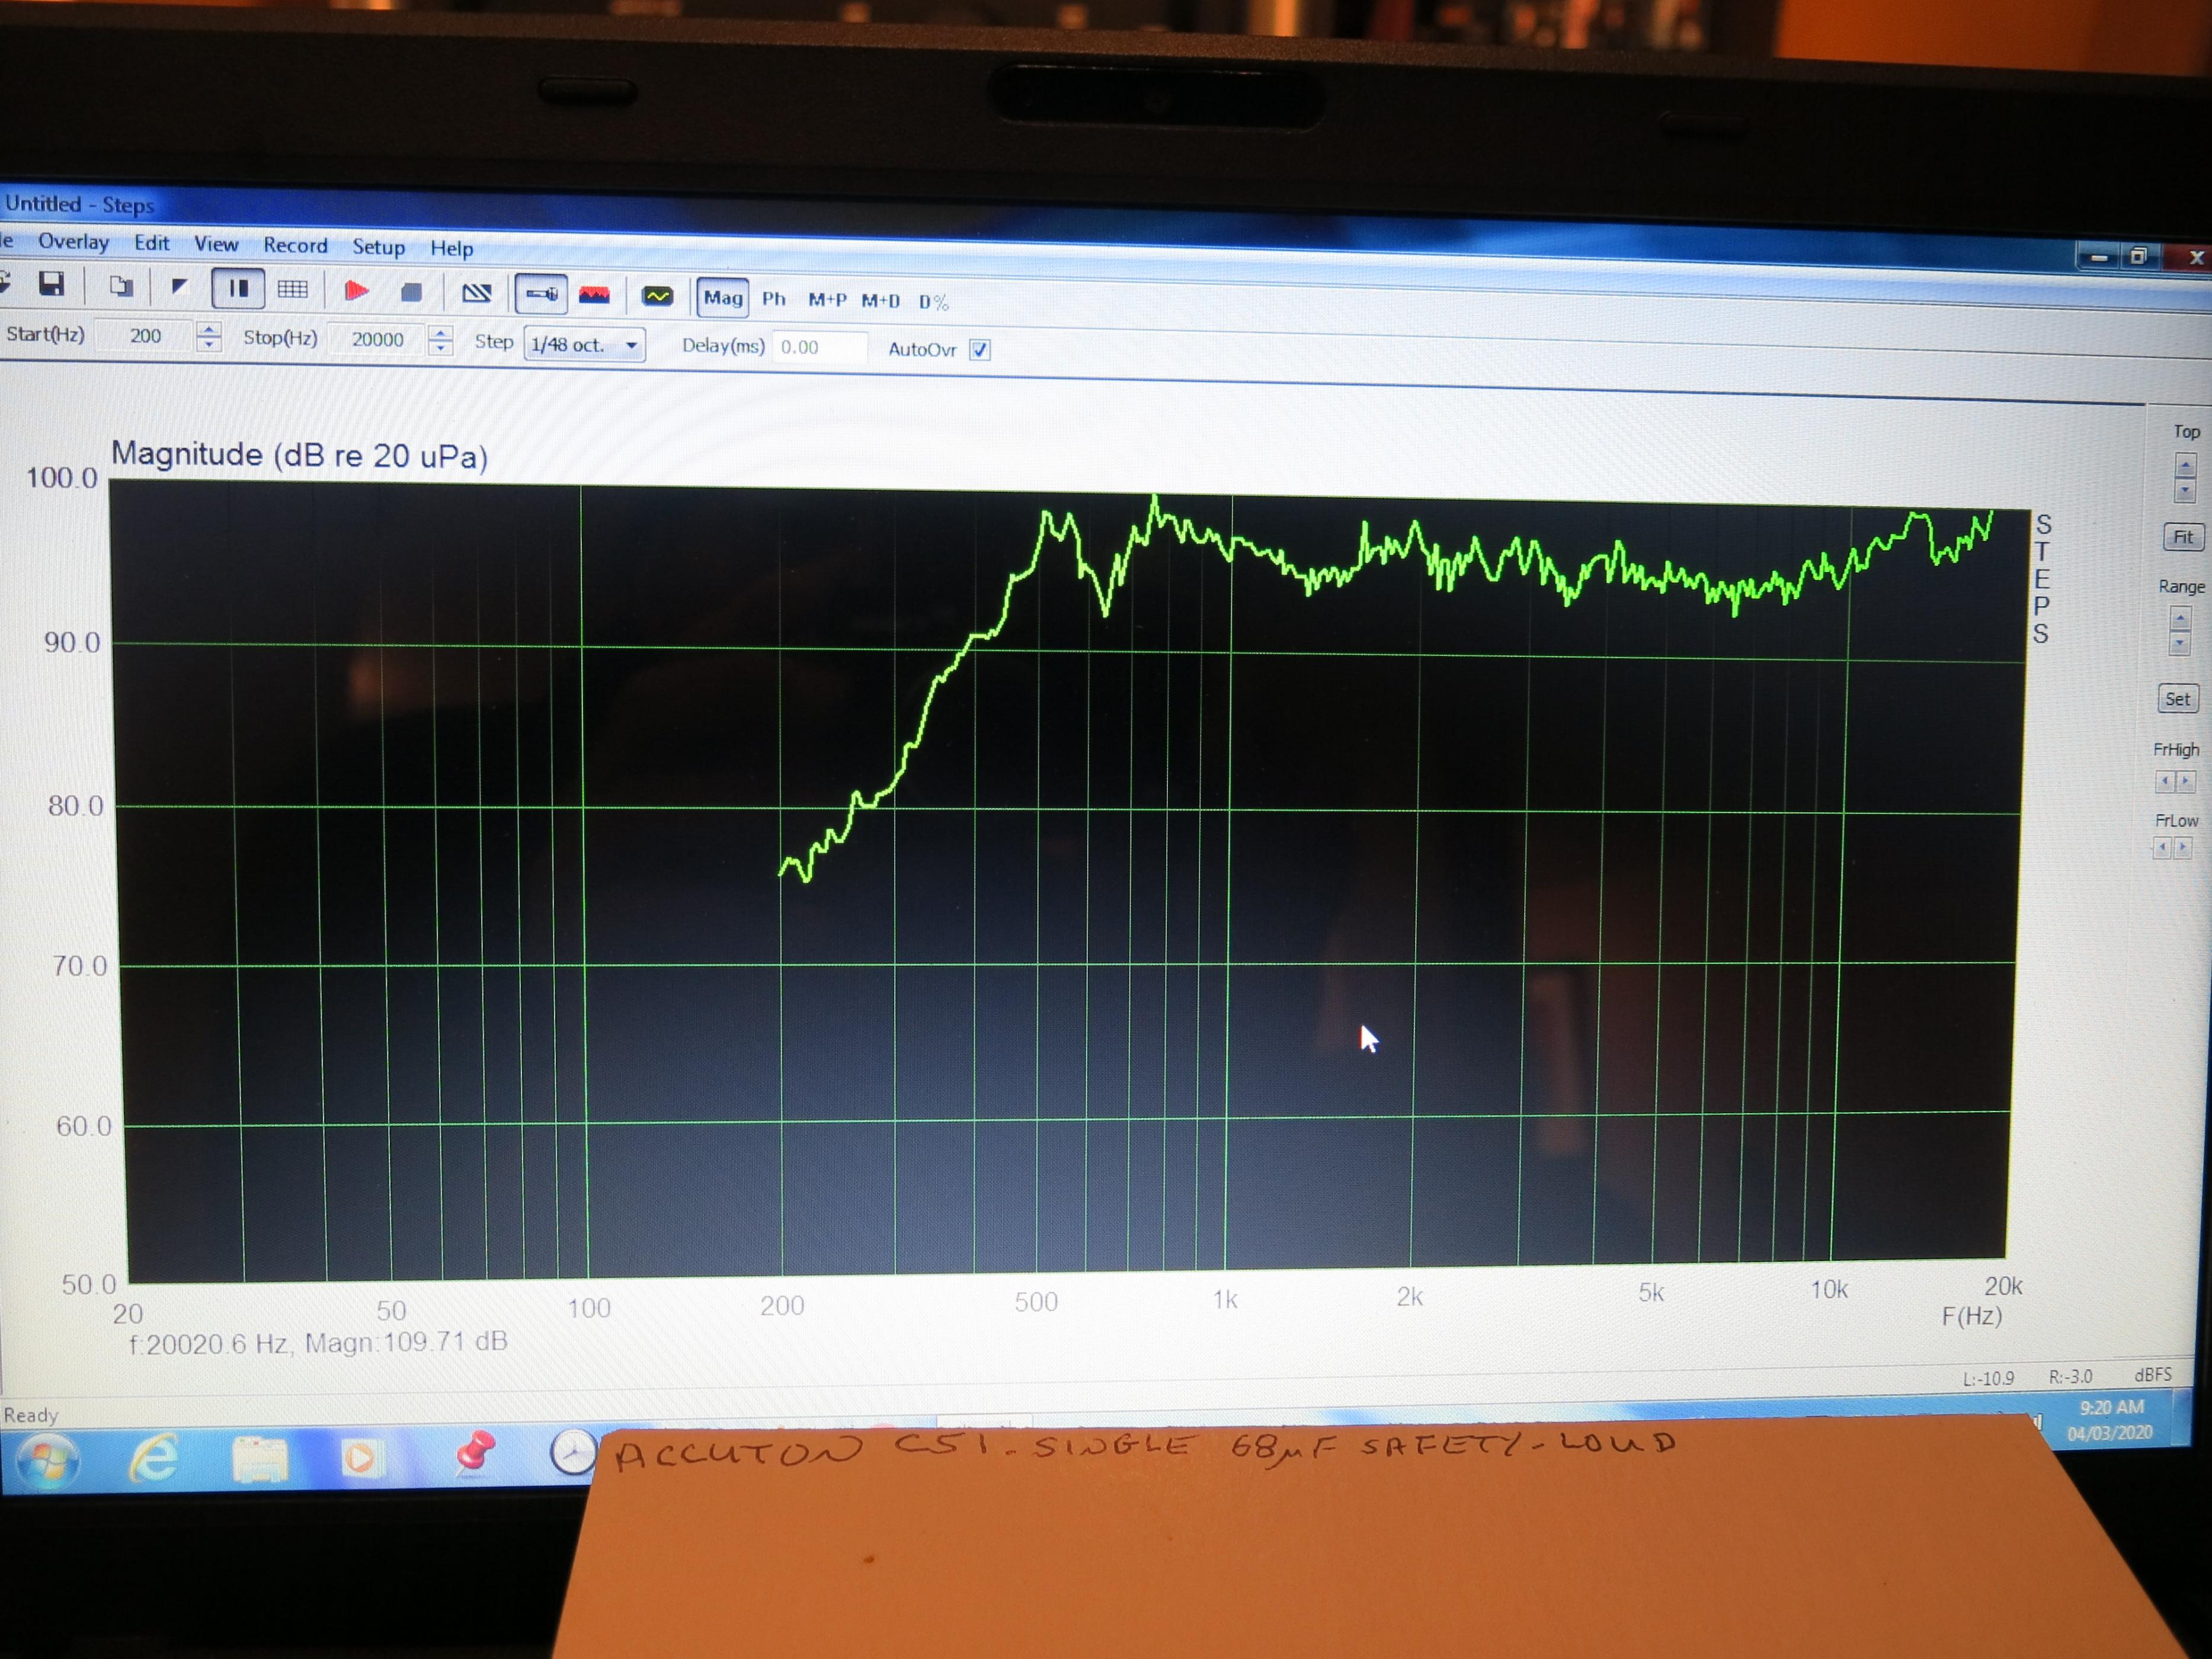Decrease Start(Hz) with the down spinner
This screenshot has height=1659, width=2212.
point(209,345)
